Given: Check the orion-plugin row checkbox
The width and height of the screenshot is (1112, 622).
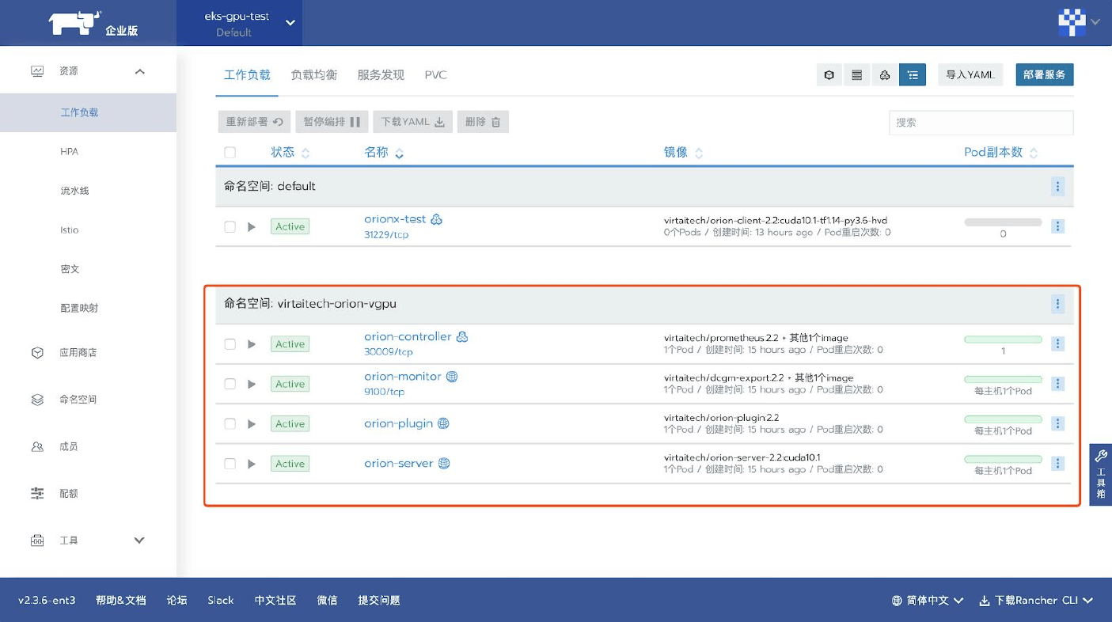Looking at the screenshot, I should (230, 424).
